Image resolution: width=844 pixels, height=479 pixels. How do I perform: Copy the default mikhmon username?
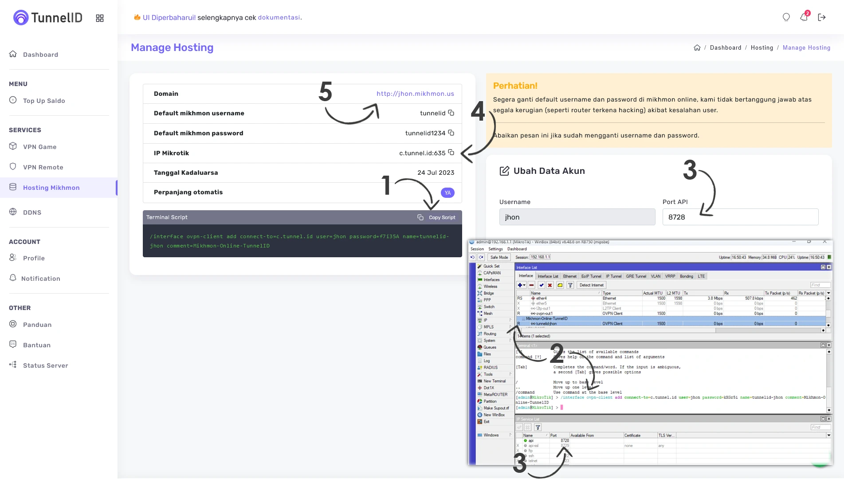point(451,113)
